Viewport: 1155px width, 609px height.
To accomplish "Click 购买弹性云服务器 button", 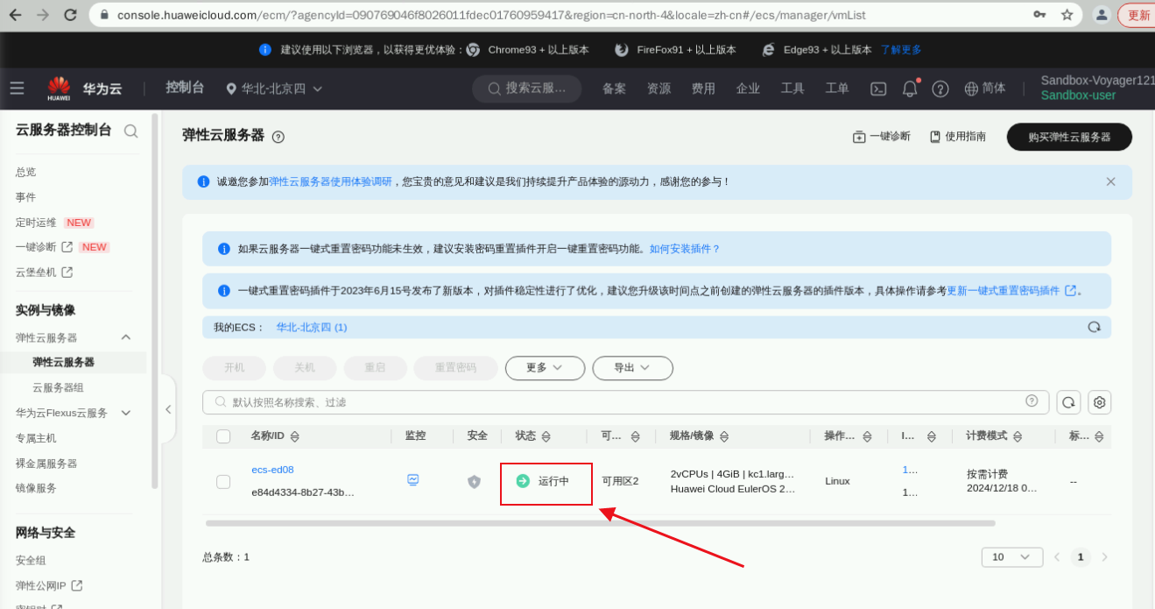I will (x=1069, y=137).
